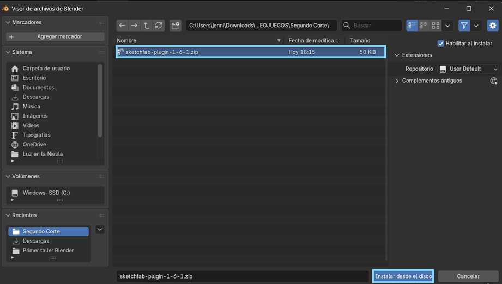Expand Complementos antiguos section

point(397,81)
